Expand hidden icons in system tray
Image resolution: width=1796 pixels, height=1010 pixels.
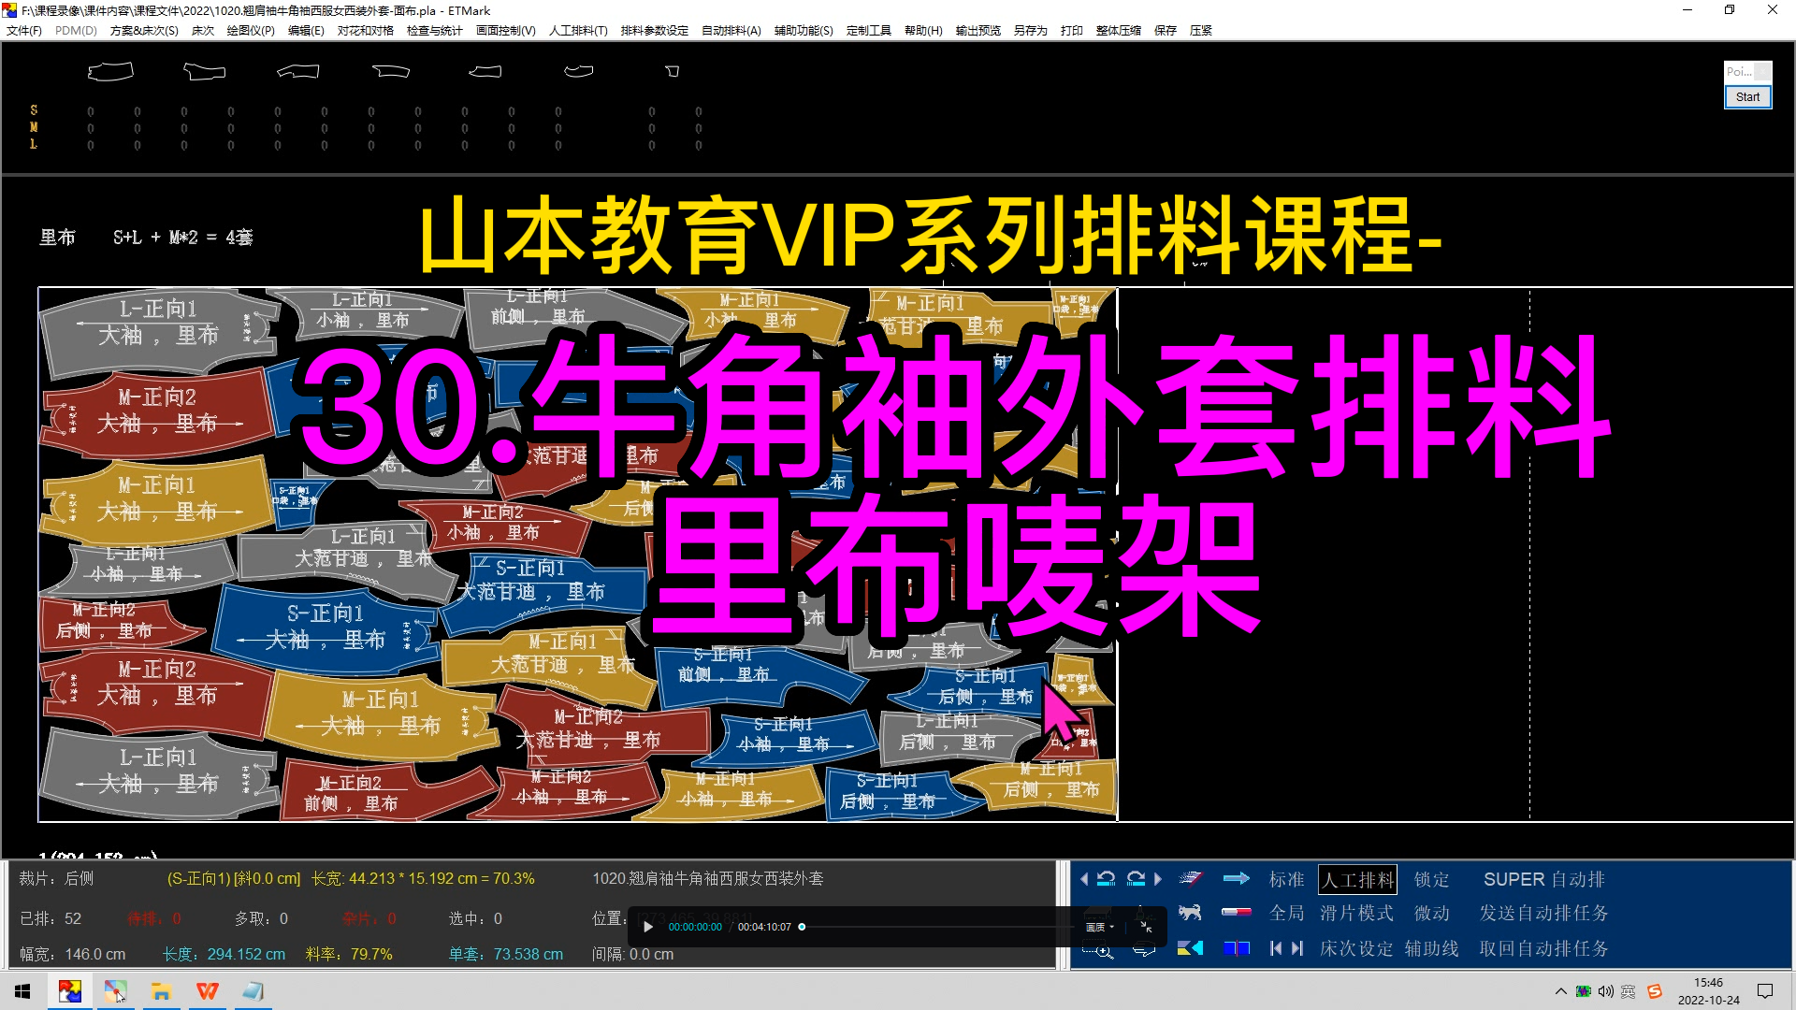coord(1560,991)
